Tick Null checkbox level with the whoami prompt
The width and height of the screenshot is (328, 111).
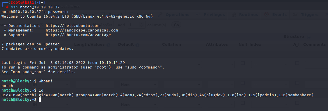click(242, 83)
